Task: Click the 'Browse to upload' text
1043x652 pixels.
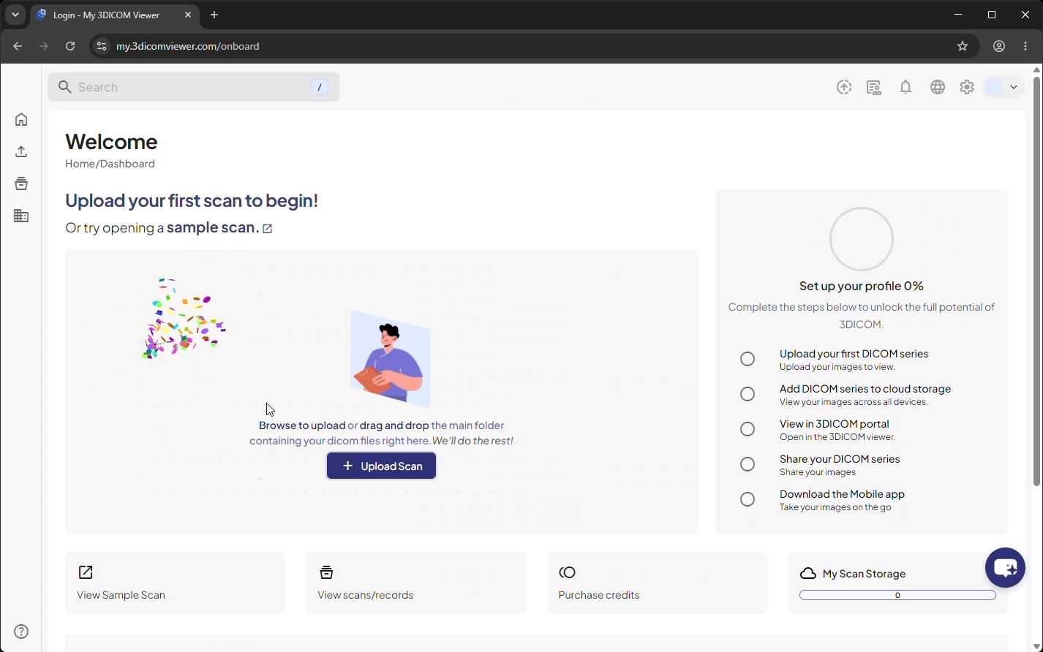Action: tap(302, 425)
